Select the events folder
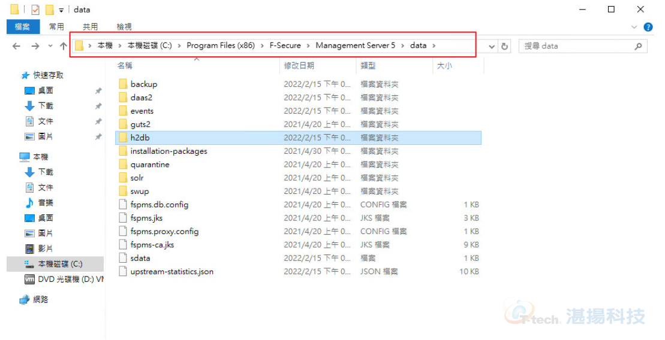 142,111
